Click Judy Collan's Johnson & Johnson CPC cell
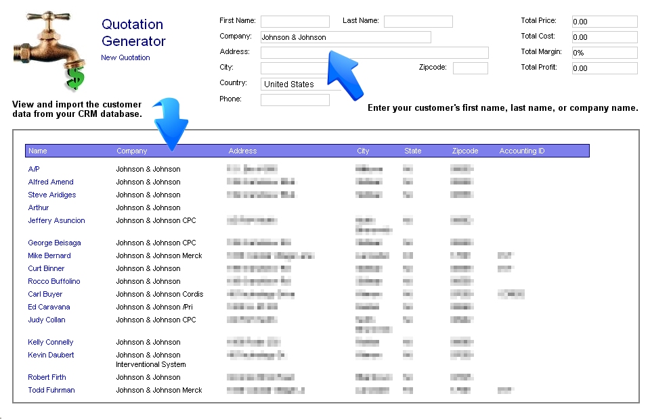Screen dimensions: 650x419 pyautogui.click(x=156, y=320)
